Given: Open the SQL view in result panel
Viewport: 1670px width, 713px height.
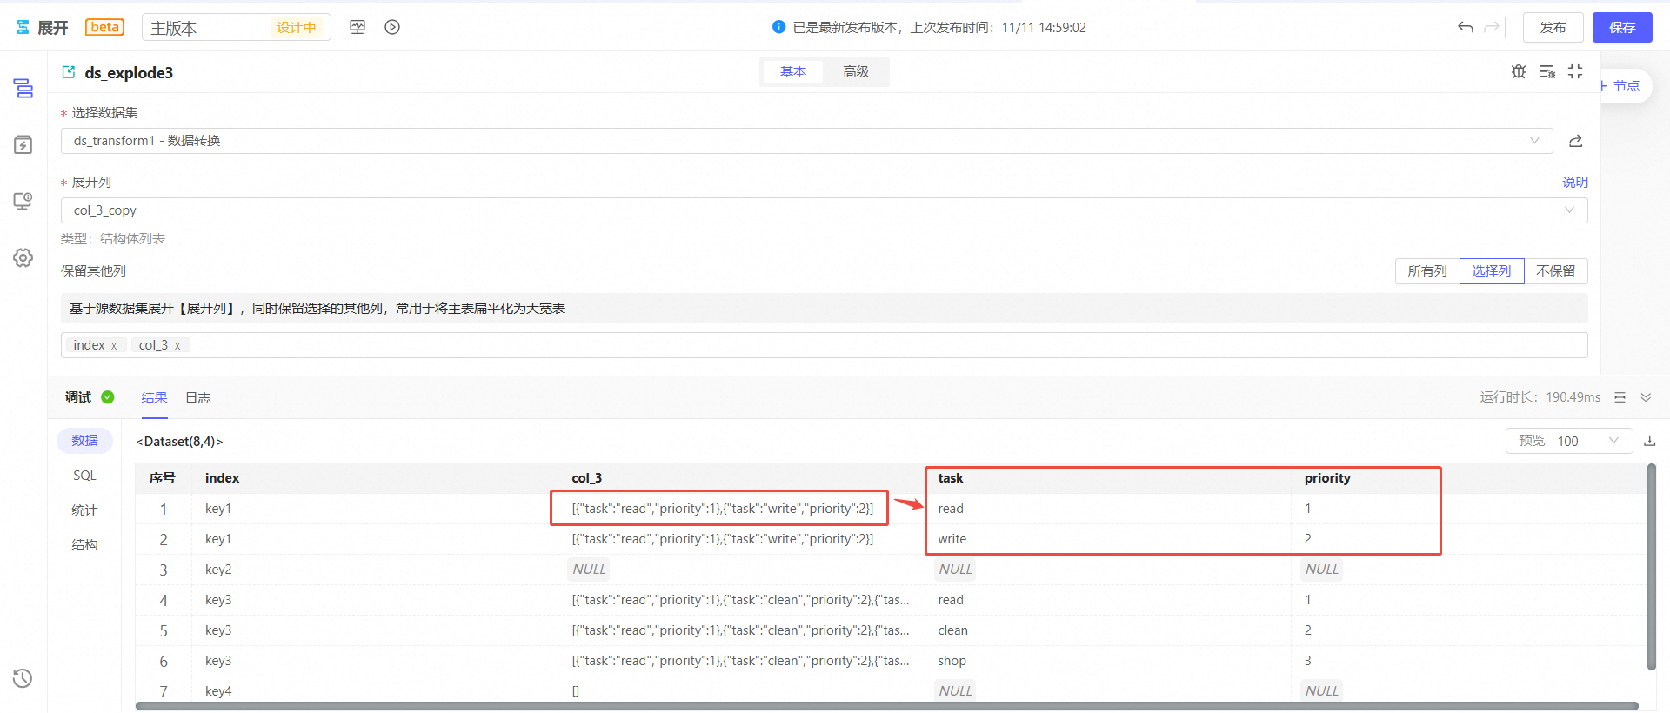Looking at the screenshot, I should [84, 476].
